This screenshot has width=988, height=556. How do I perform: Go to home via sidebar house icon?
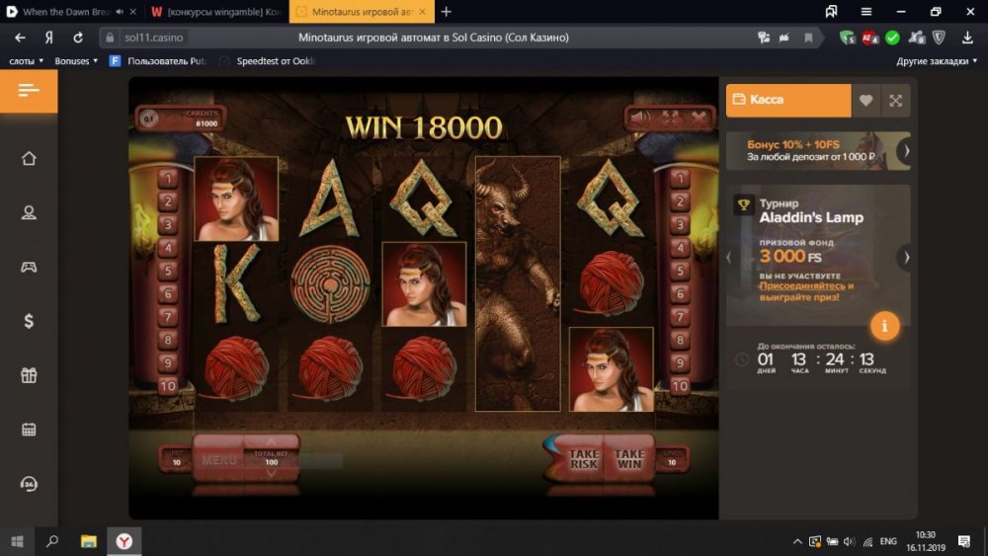pos(29,158)
